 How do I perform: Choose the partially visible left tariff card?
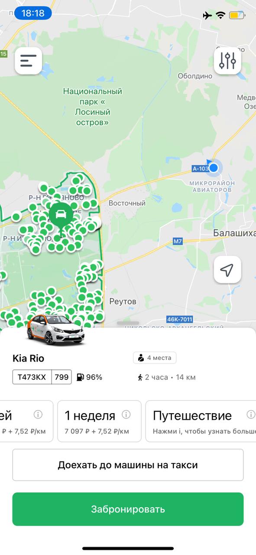point(26,421)
